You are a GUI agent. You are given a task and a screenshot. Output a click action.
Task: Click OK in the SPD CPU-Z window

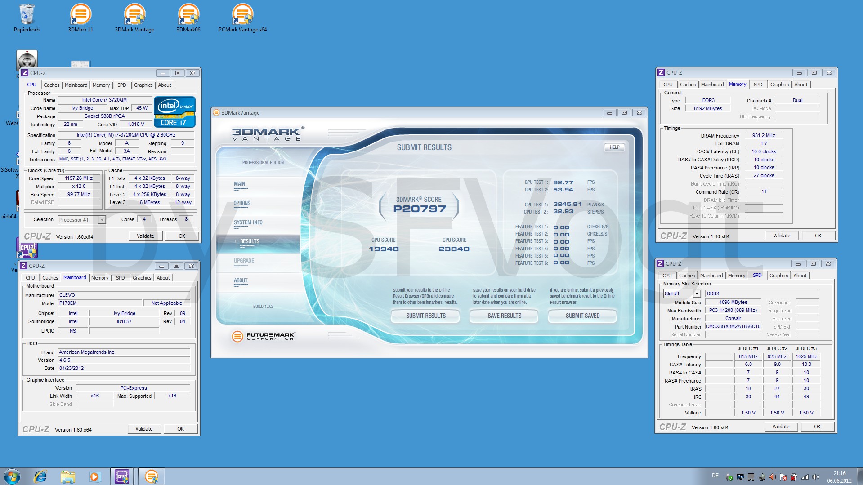point(817,427)
